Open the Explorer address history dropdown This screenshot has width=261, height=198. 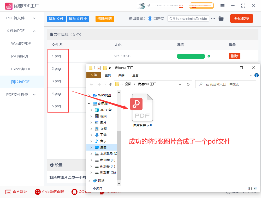pos(180,84)
